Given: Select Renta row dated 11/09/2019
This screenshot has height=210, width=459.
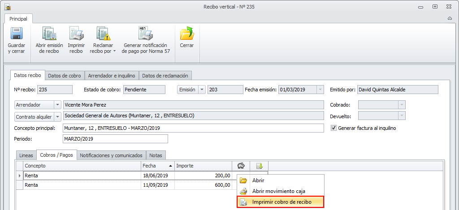Looking at the screenshot, I should tap(82, 185).
